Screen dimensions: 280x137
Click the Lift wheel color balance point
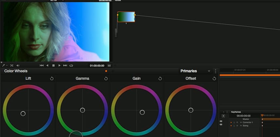click(23, 114)
